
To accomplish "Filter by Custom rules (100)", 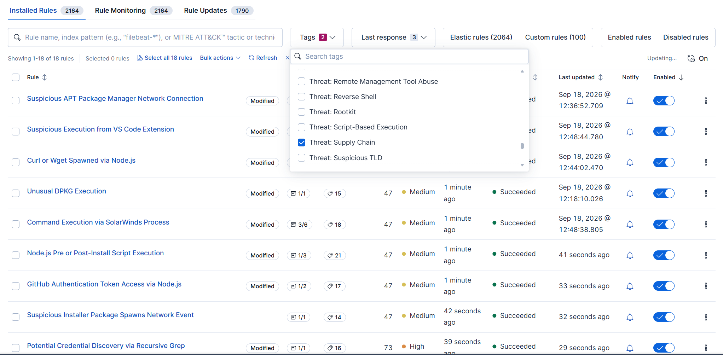I will 555,37.
